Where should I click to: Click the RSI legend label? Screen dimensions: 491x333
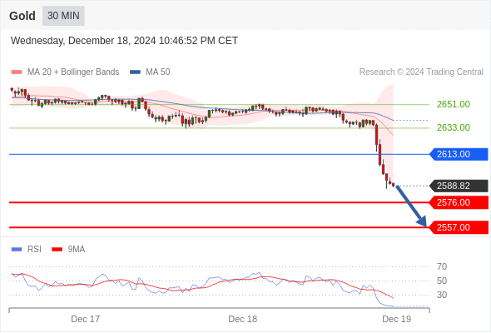point(34,250)
